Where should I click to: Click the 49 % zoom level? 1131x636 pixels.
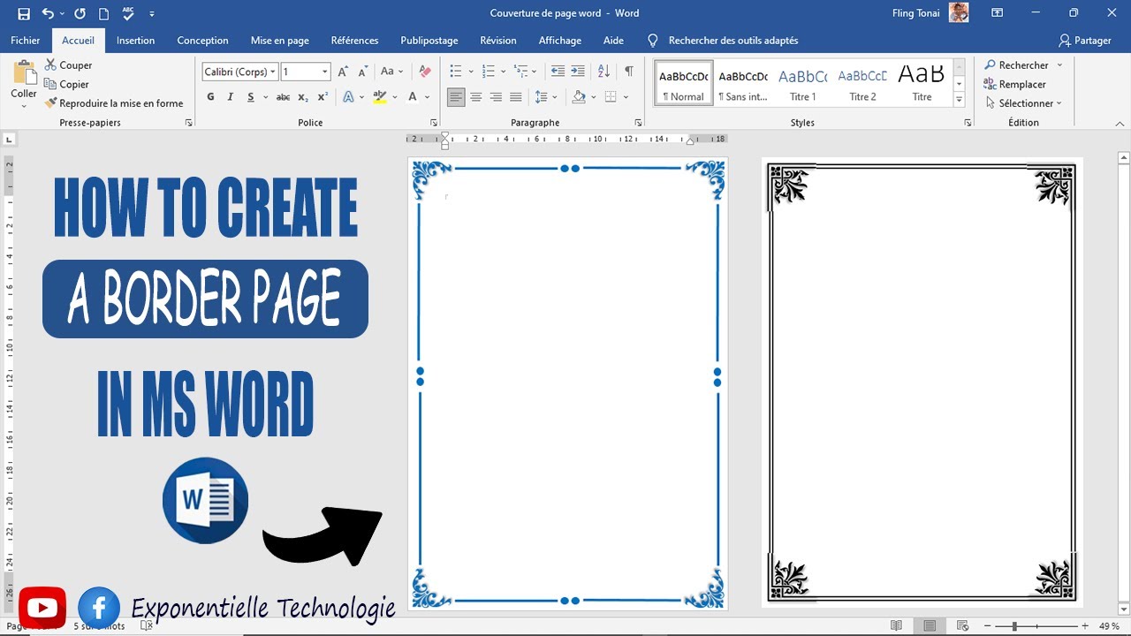point(1109,626)
